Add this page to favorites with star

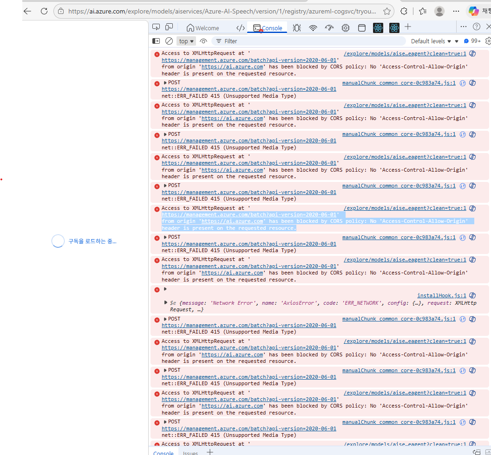[x=387, y=11]
